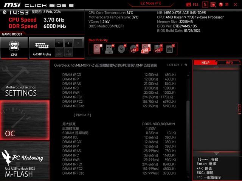Click the back arrow next to HOT KEY
This screenshot has width=242, height=181.
coord(186,65)
